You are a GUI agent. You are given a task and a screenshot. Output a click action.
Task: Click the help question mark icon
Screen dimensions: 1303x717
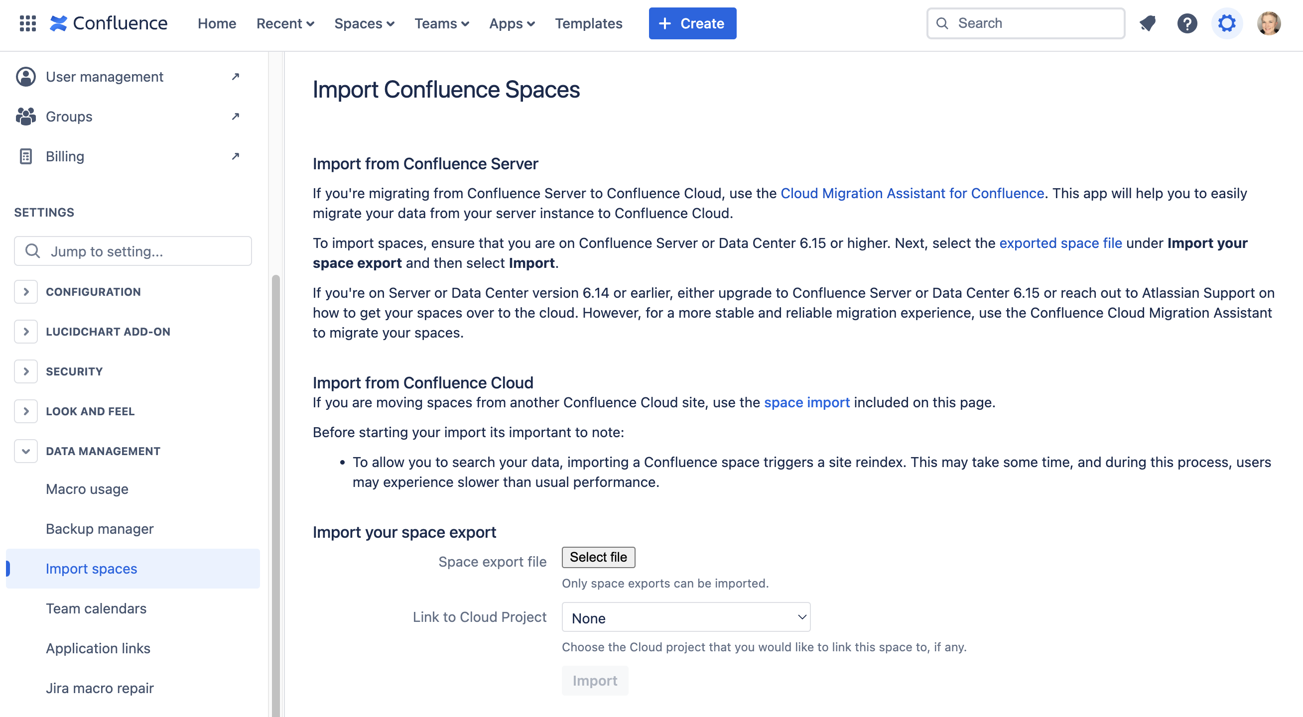click(1187, 23)
